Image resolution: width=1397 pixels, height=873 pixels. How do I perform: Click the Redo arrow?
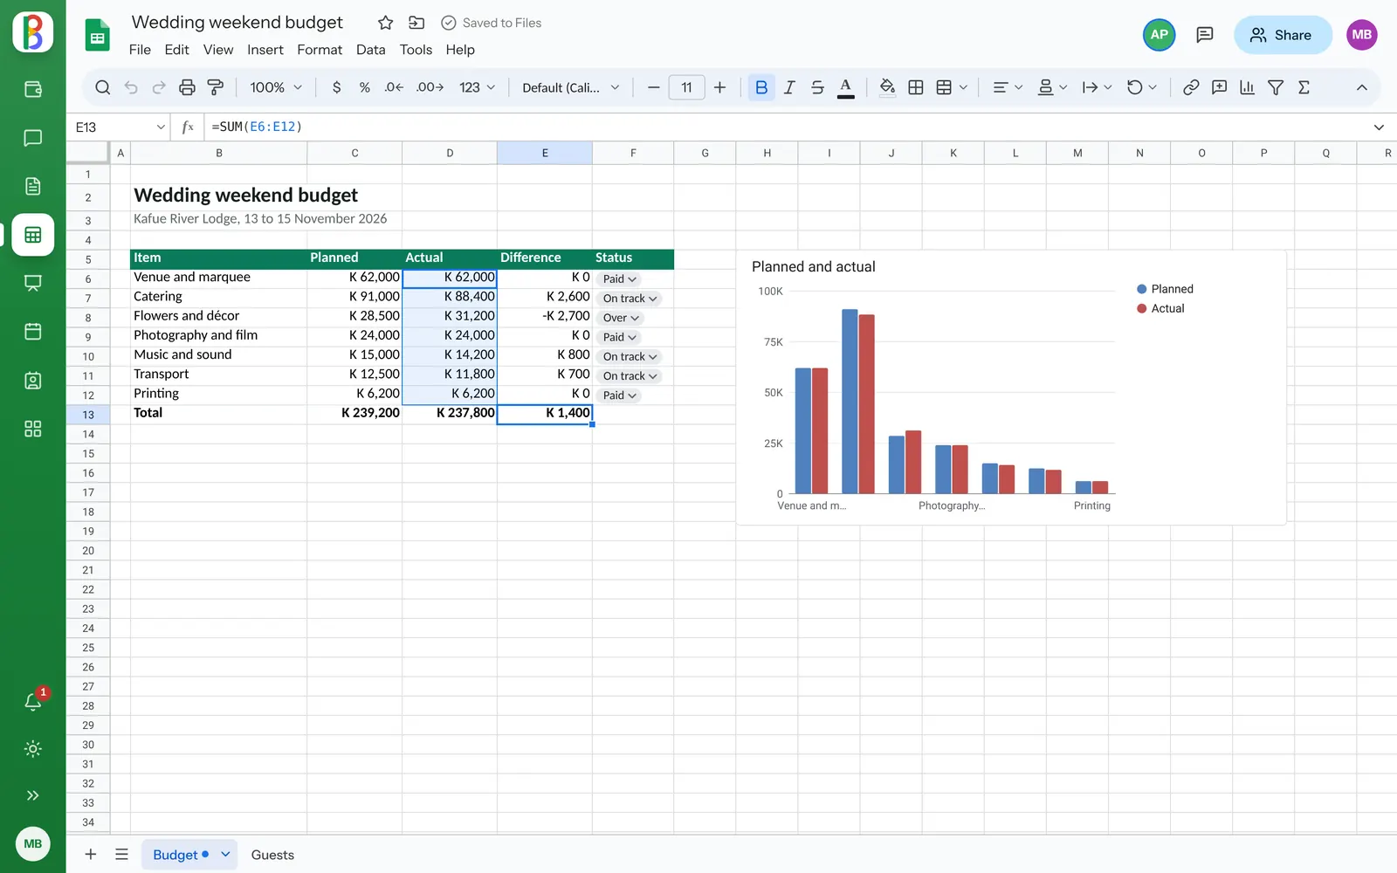click(159, 87)
